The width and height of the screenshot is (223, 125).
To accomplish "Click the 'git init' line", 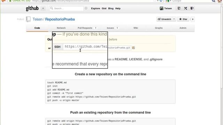I will point(52,86).
